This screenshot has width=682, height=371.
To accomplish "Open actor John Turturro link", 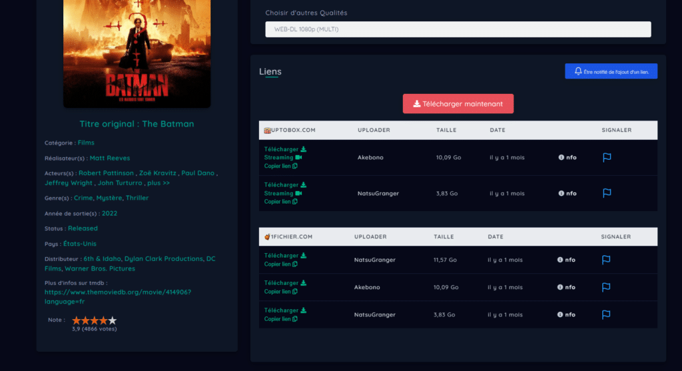I will [120, 183].
